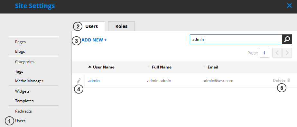Click the search magnifier button
Screen dimensions: 297x127
click(287, 39)
